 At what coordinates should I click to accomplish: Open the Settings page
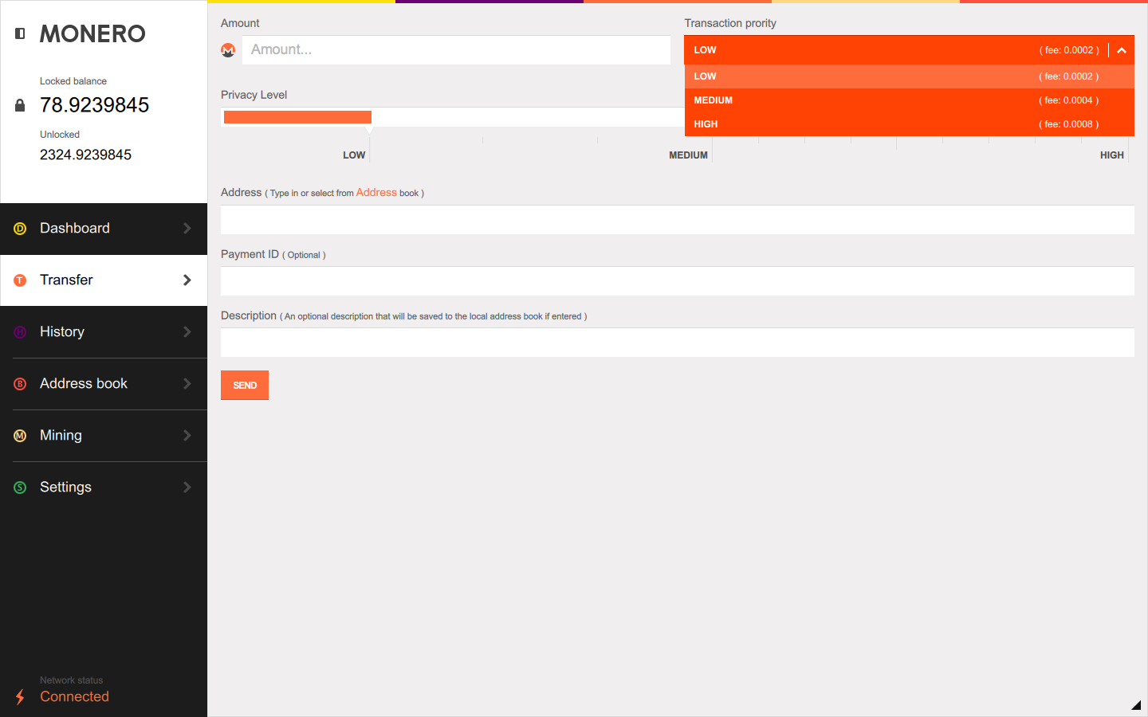coord(104,488)
